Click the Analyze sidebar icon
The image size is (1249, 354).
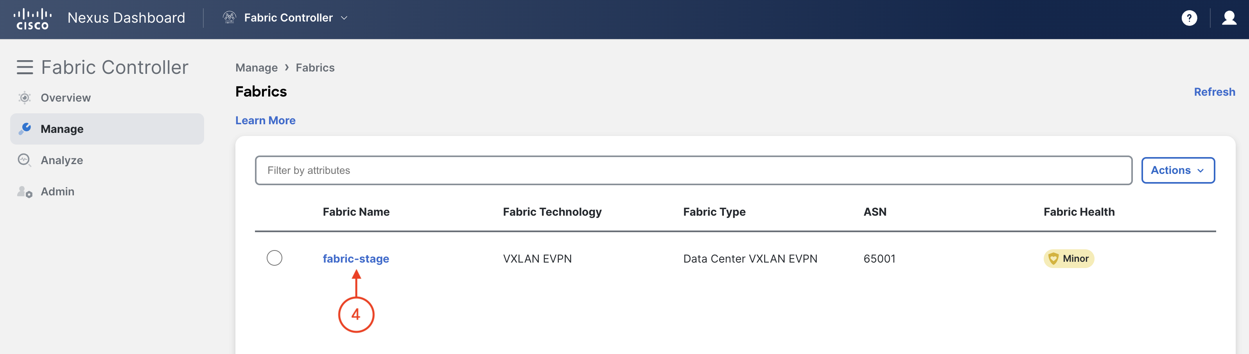pos(24,160)
